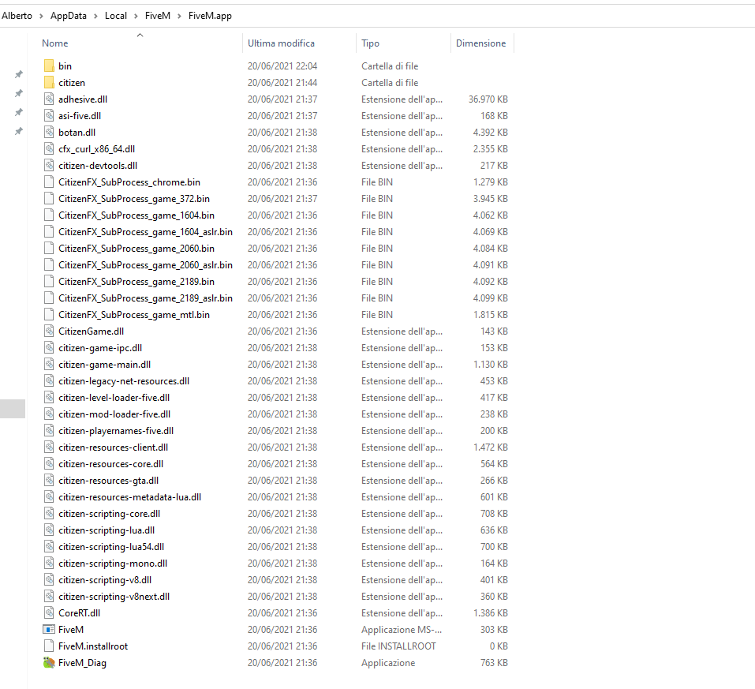Expand the chevron after AppData breadcrumb
The image size is (755, 689).
(x=95, y=15)
